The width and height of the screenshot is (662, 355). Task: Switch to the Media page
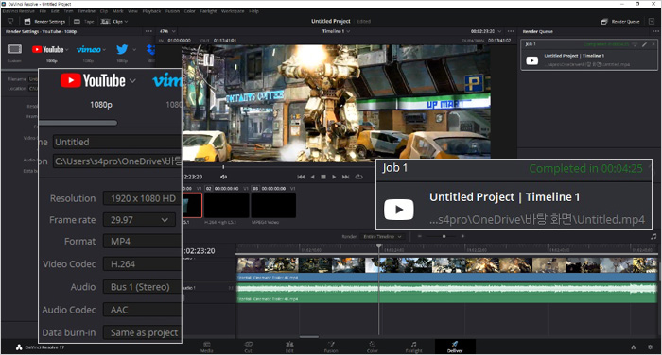(206, 347)
